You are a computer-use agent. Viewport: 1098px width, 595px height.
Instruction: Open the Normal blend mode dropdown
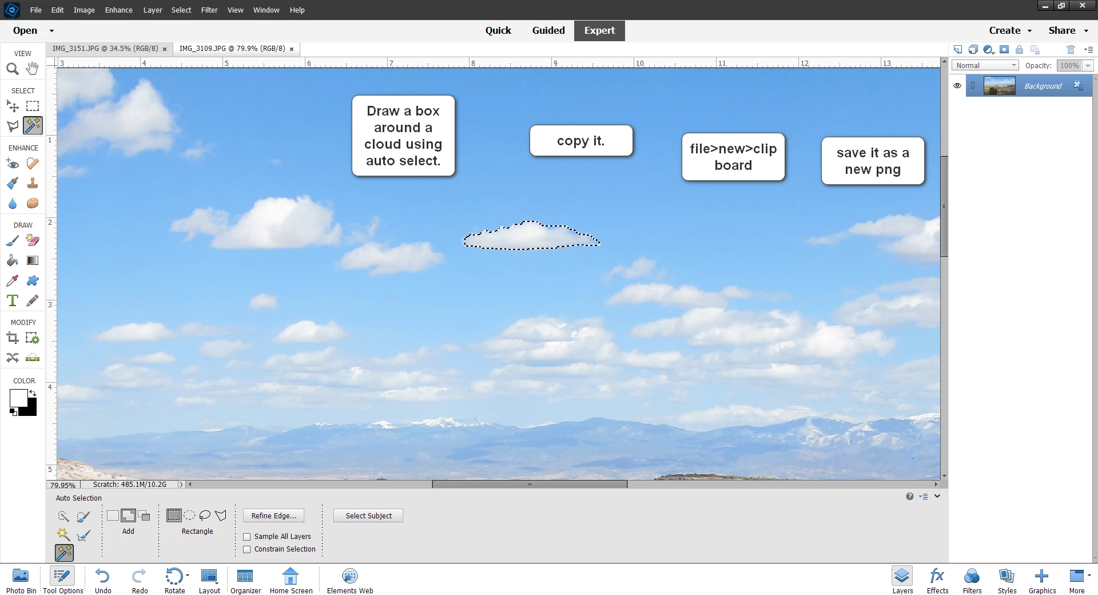(985, 66)
